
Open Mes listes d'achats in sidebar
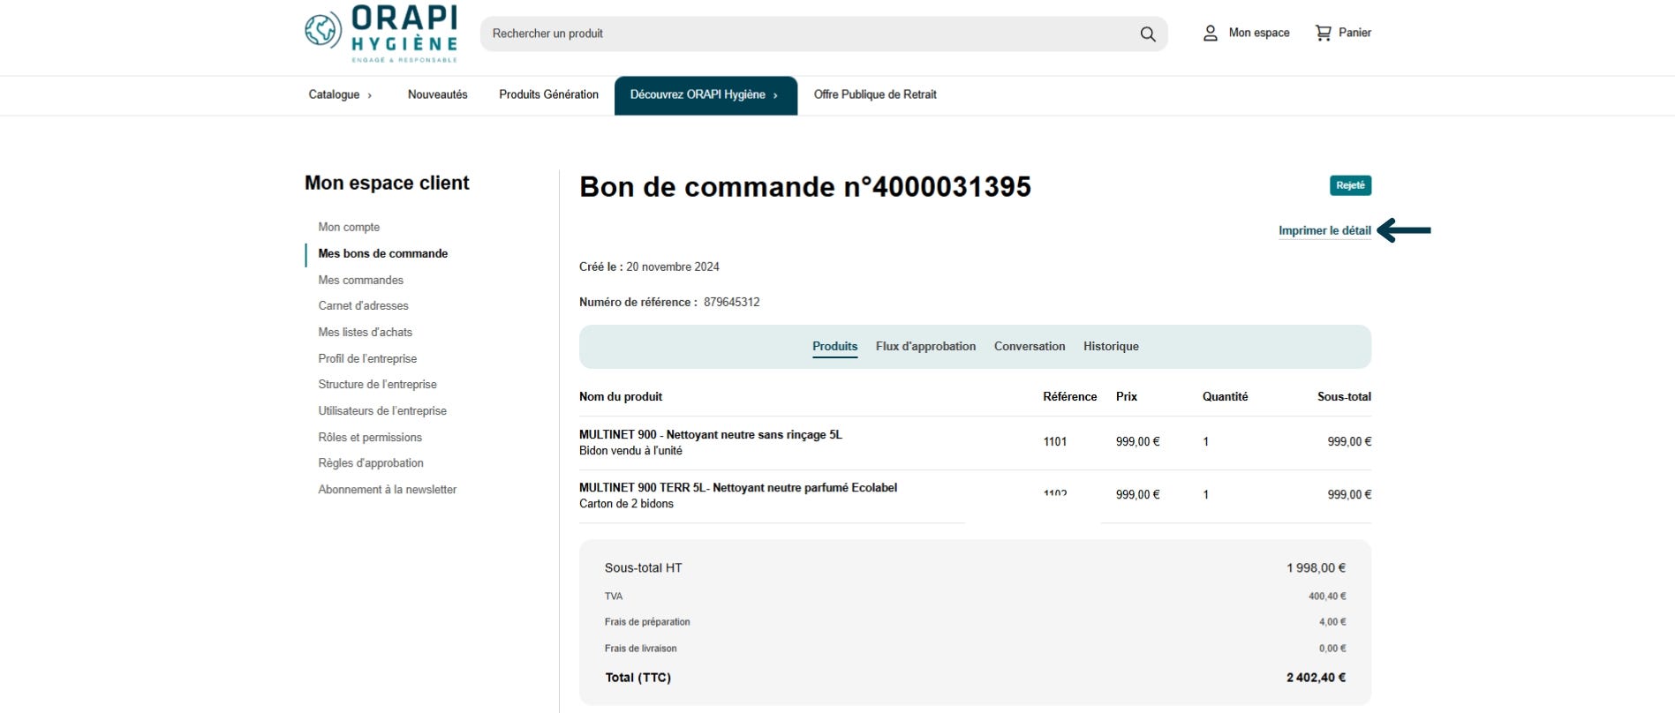click(365, 332)
